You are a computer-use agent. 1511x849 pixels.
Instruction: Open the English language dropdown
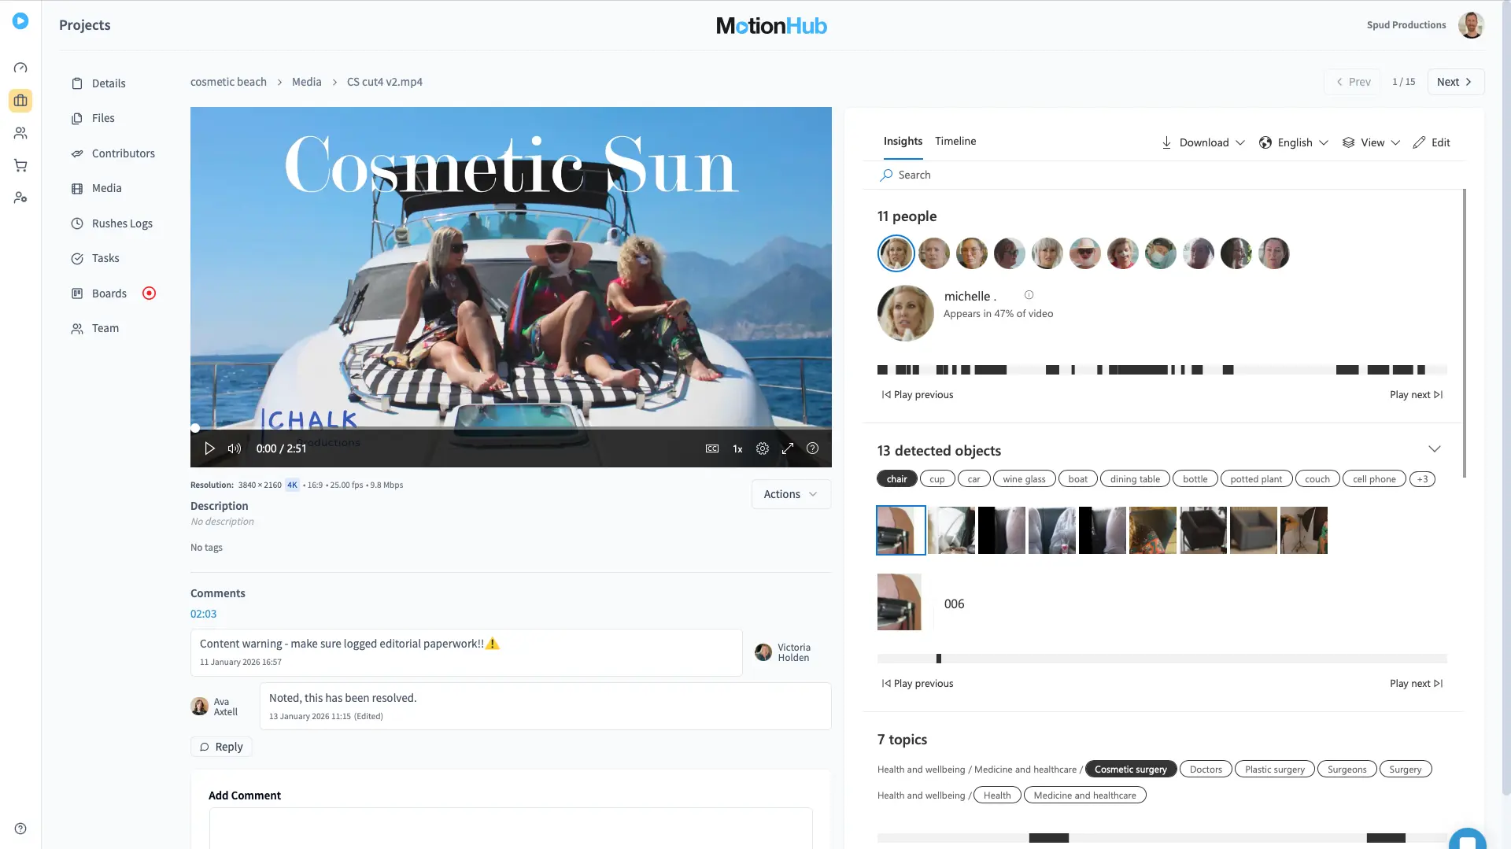1293,142
